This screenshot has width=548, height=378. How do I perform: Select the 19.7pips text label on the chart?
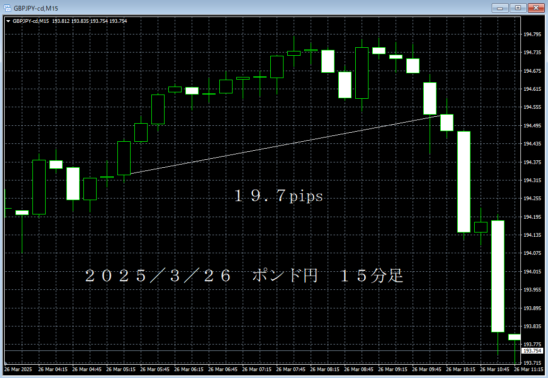tap(279, 196)
